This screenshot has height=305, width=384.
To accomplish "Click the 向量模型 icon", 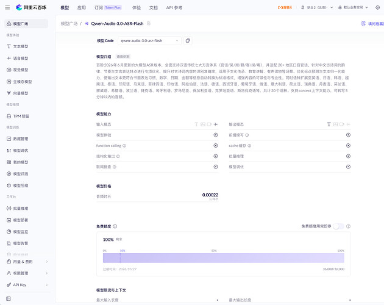I will pos(9,93).
